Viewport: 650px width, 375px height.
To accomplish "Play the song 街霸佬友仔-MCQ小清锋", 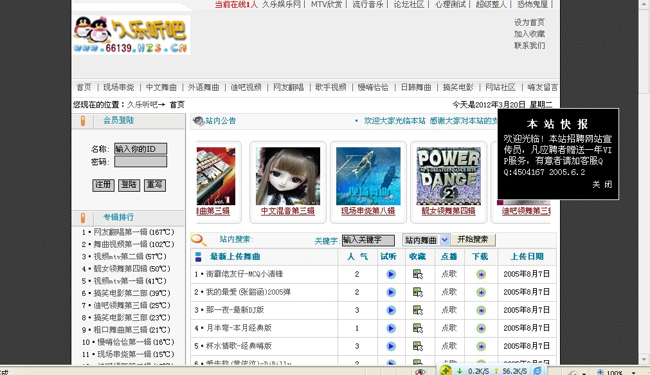I will (x=391, y=274).
